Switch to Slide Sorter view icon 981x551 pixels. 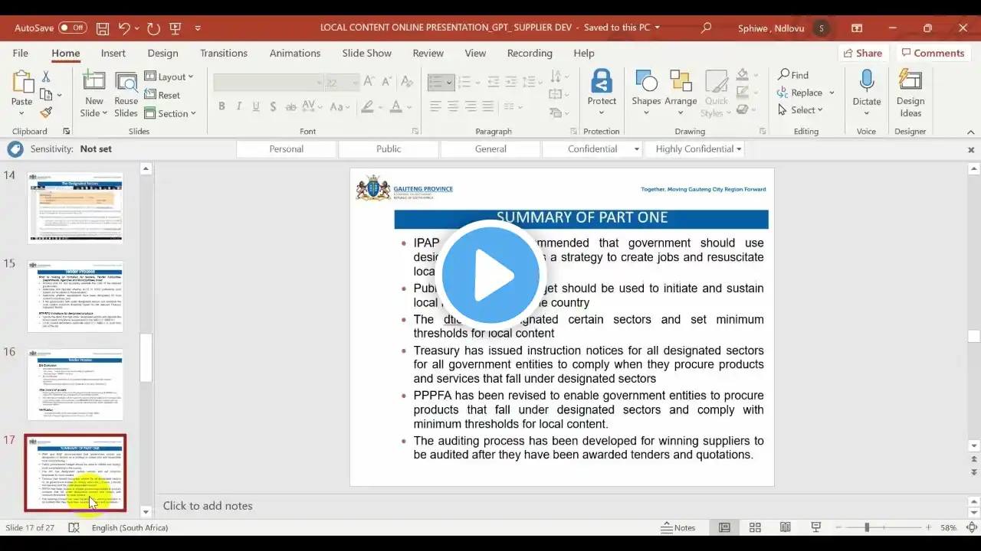tap(755, 527)
